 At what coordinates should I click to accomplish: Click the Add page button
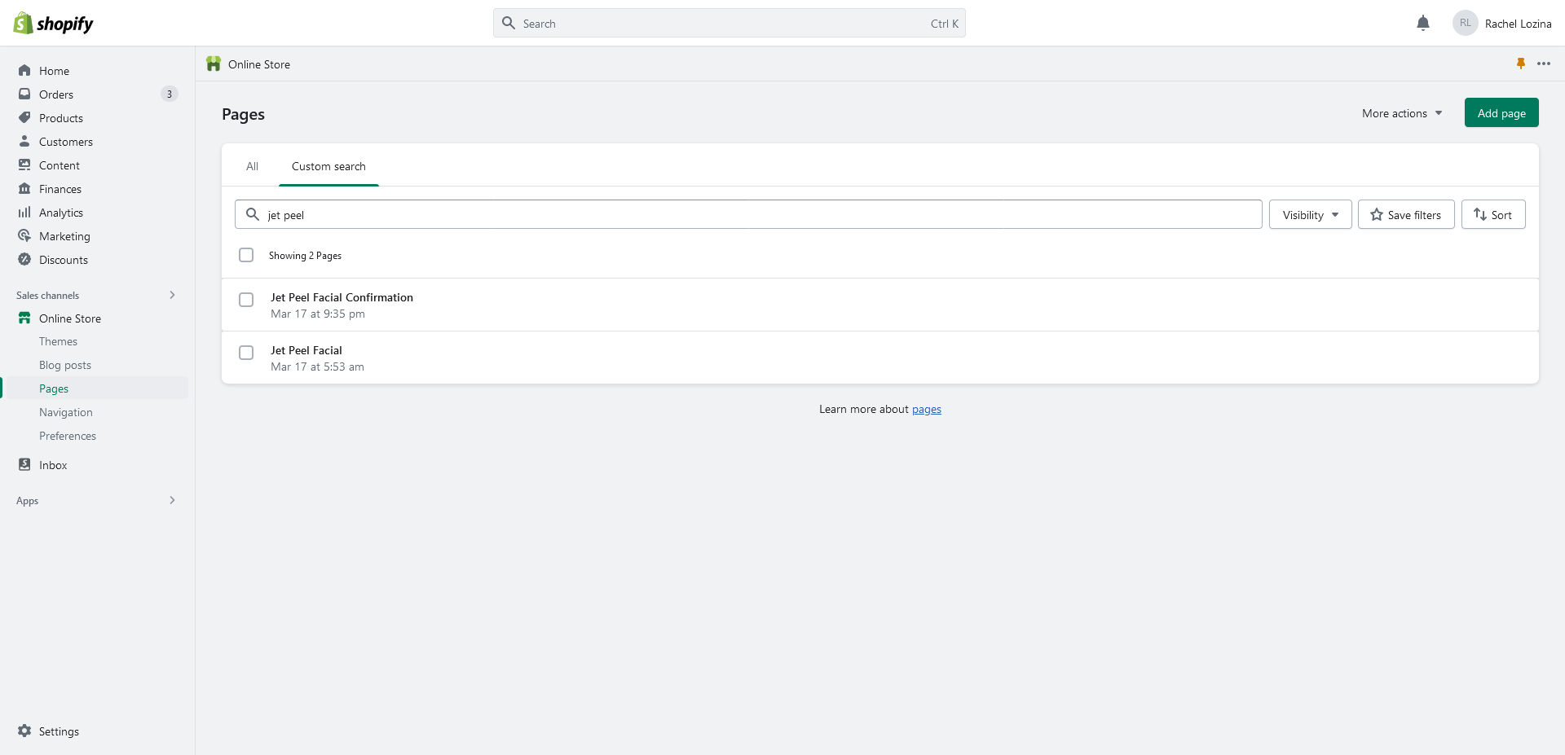coord(1501,113)
